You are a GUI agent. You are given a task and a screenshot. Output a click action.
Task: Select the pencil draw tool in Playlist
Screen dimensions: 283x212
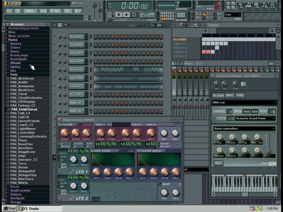[x=181, y=25]
